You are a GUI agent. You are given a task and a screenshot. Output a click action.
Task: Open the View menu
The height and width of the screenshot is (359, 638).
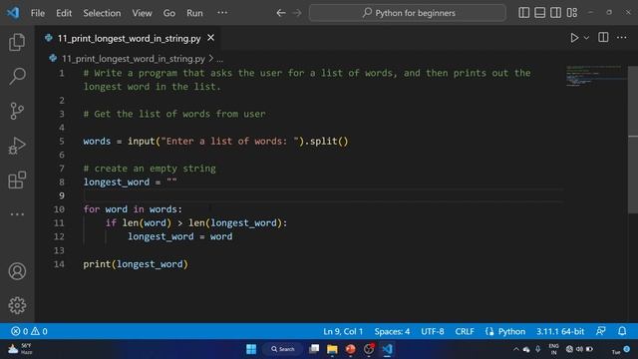pos(142,13)
